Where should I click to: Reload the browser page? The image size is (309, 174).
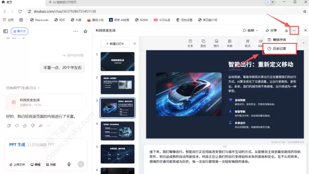click(20, 11)
